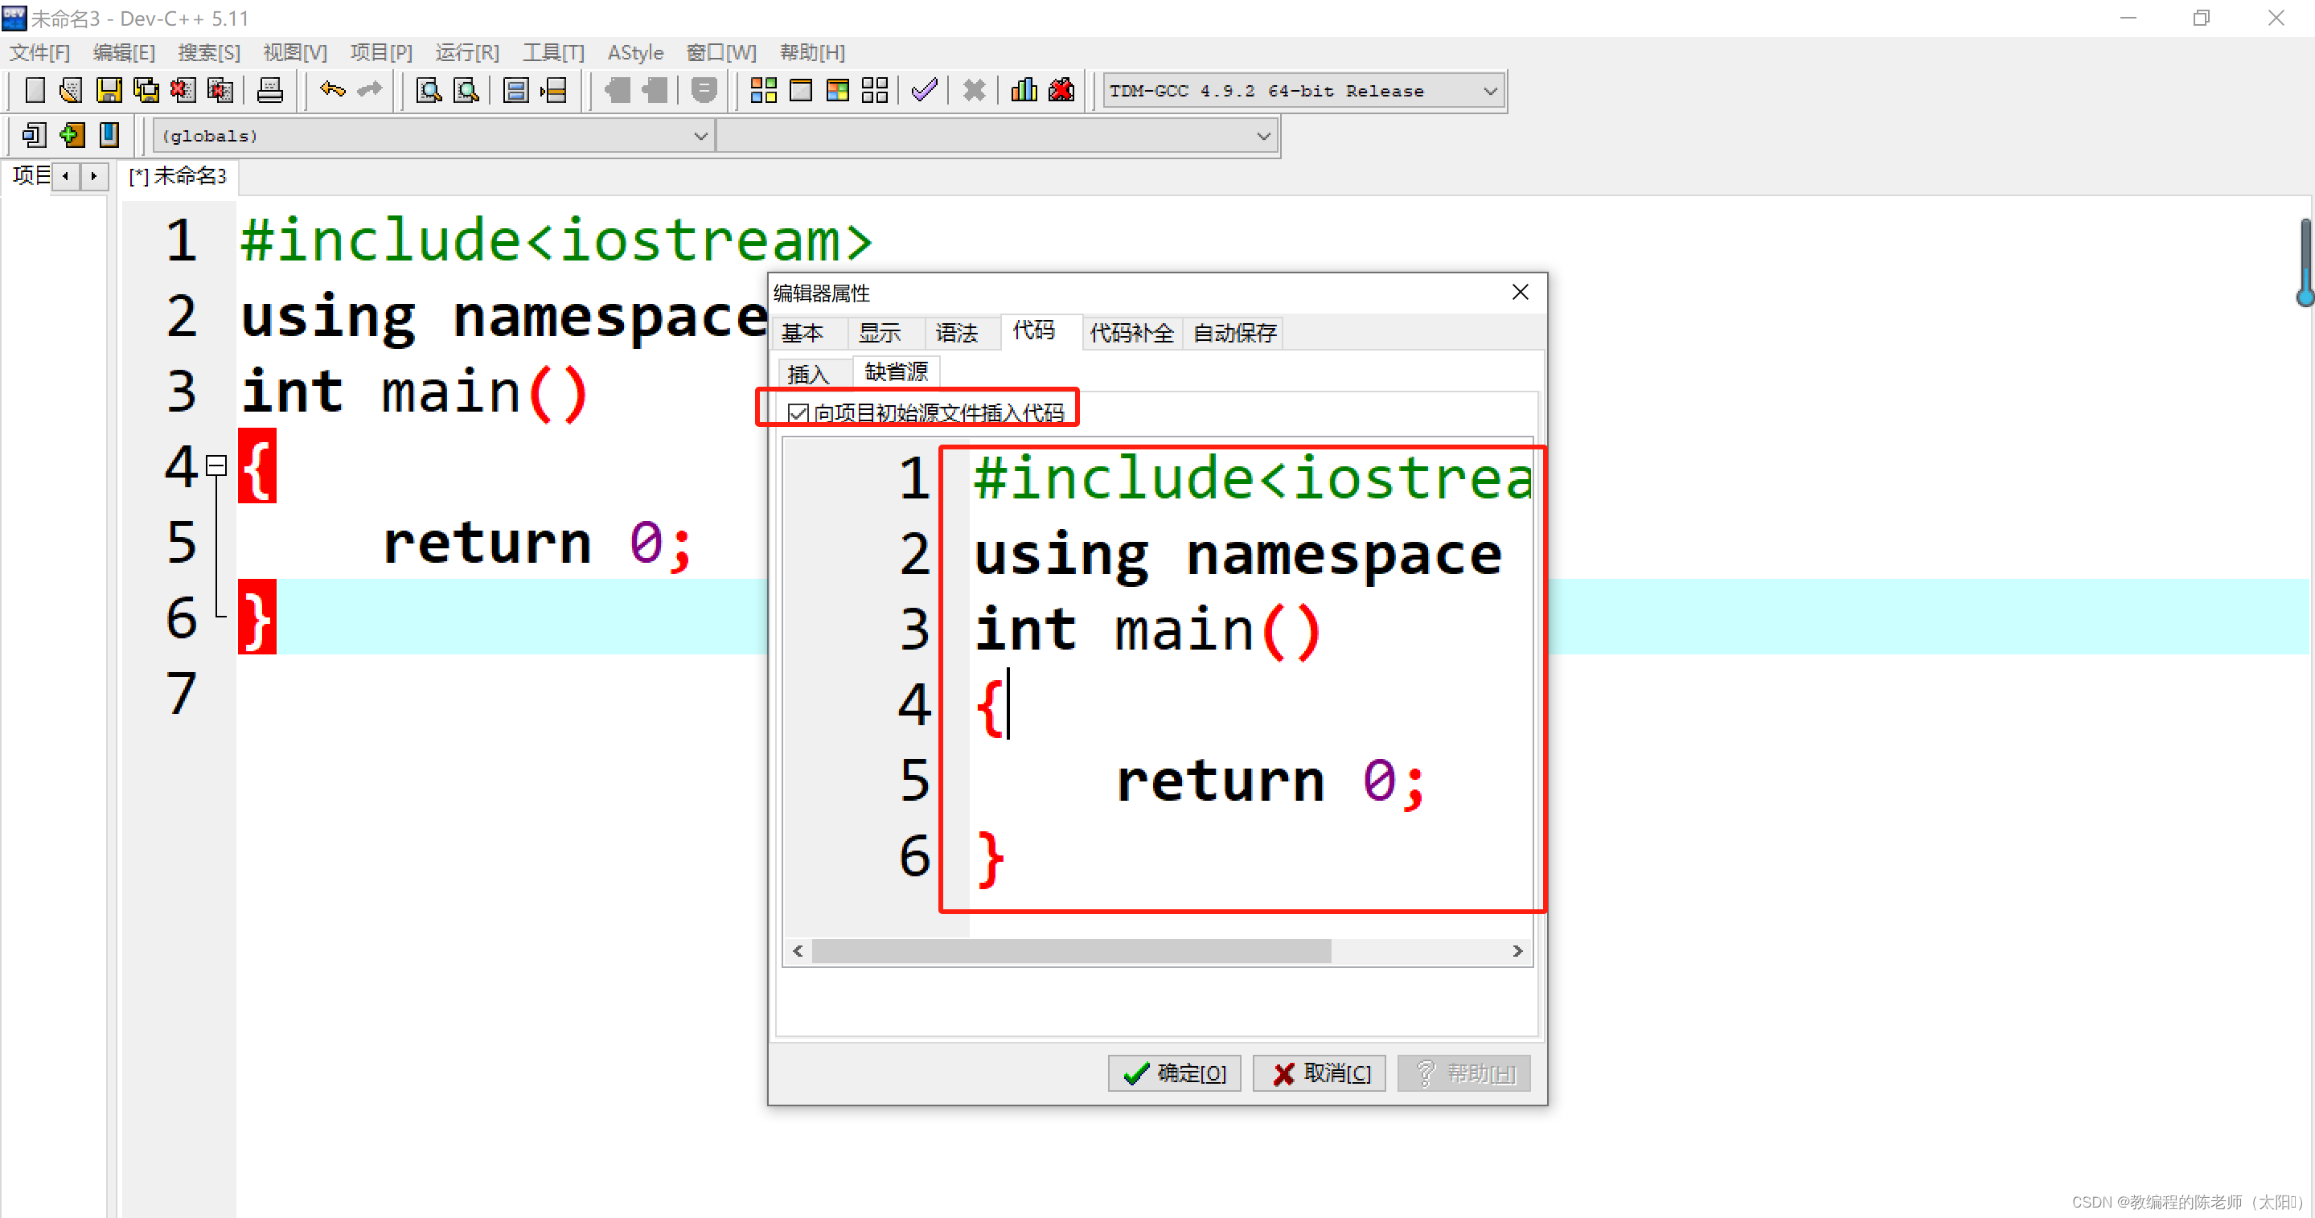The image size is (2315, 1218).
Task: Open the 视图[V] menu
Action: (296, 53)
